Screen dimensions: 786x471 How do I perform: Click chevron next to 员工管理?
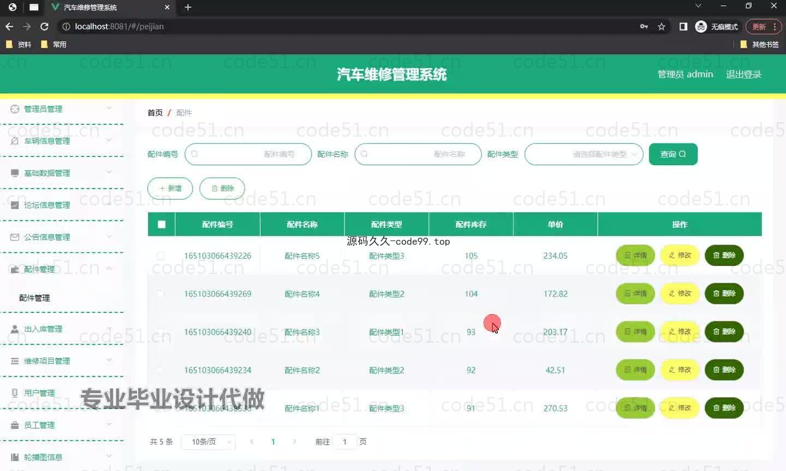pos(109,424)
